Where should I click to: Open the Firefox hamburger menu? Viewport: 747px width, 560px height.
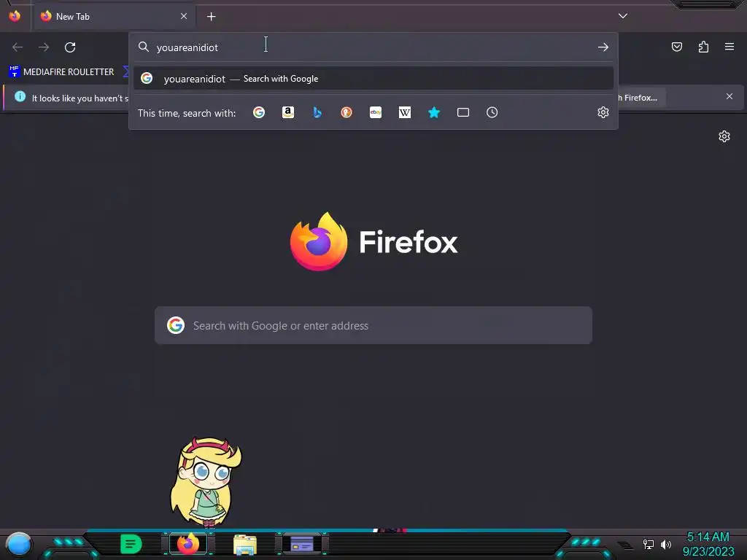click(729, 47)
